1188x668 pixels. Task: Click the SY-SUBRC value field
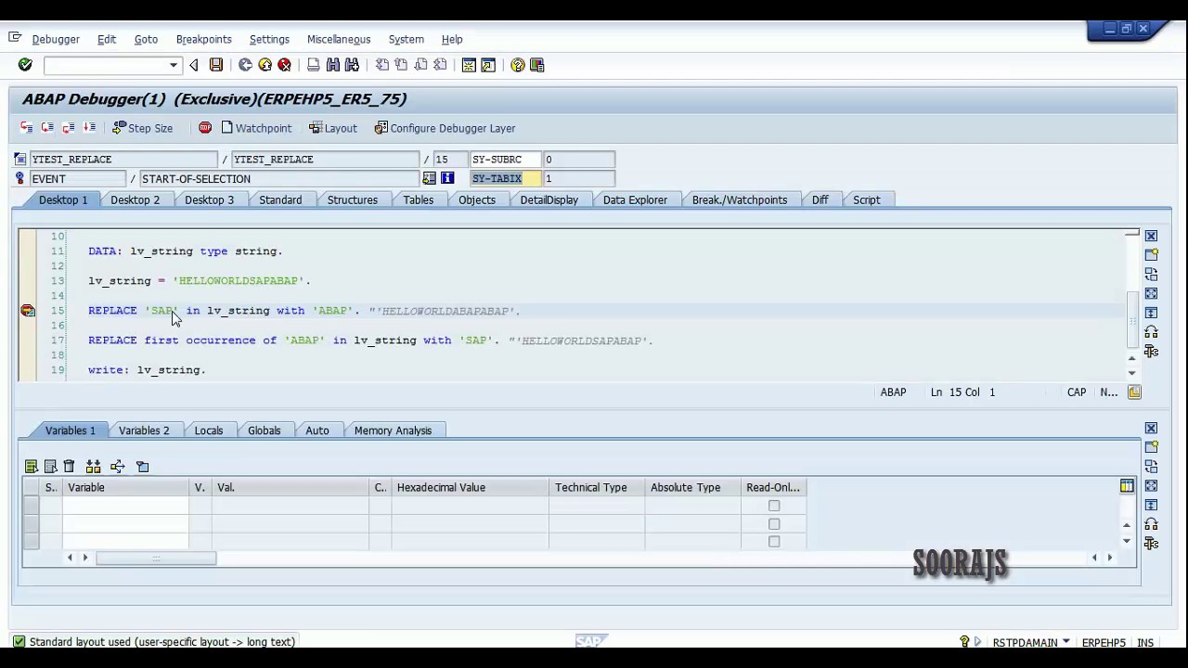[579, 160]
